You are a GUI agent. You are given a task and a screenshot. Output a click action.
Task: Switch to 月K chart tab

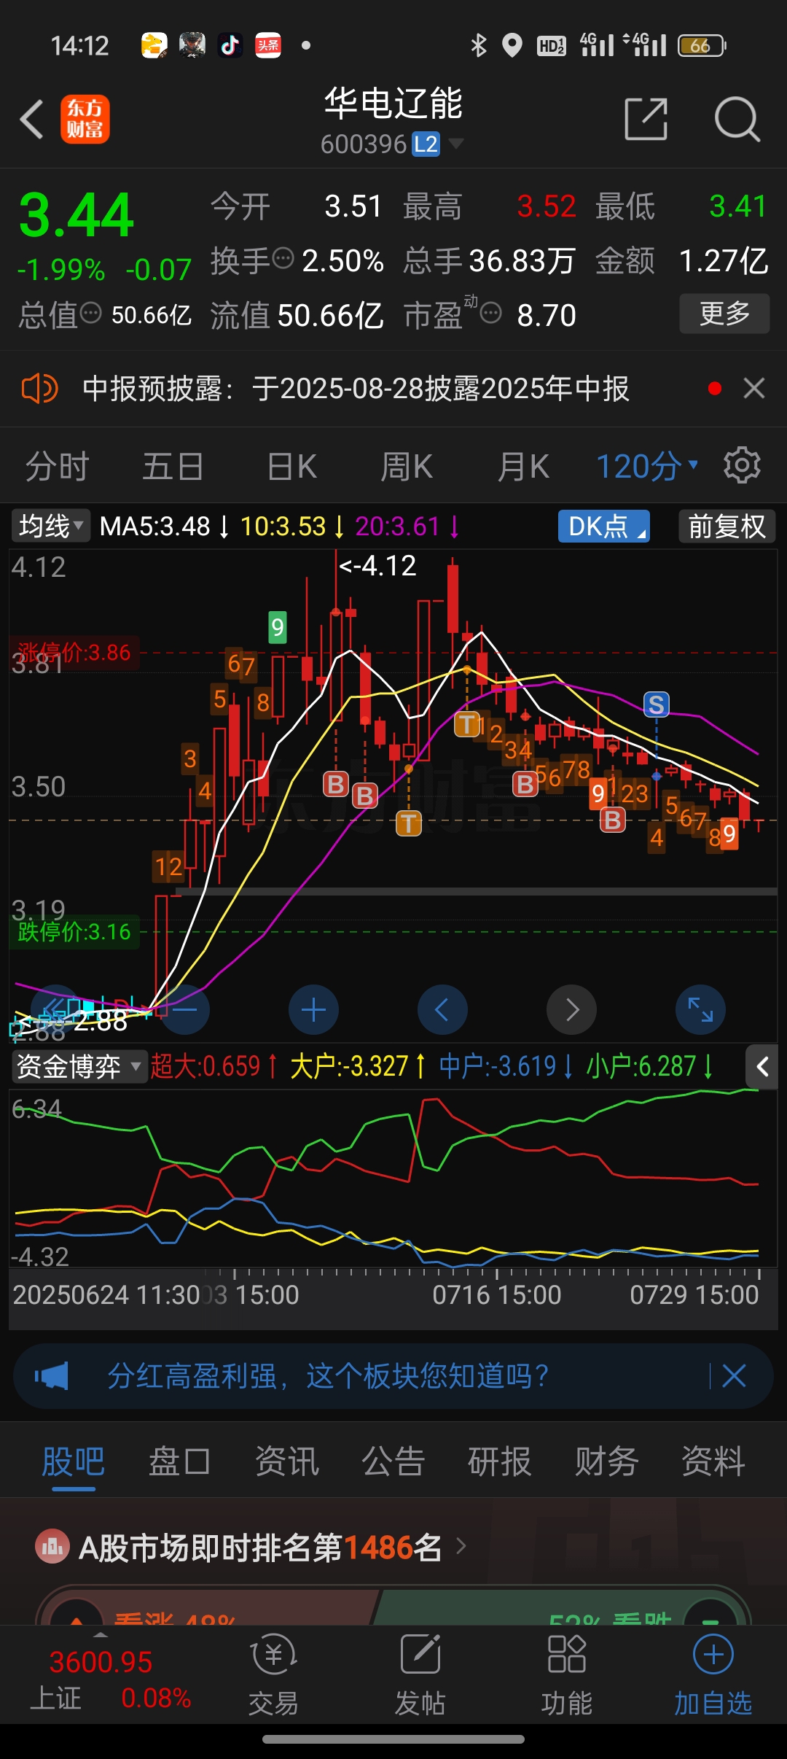522,466
